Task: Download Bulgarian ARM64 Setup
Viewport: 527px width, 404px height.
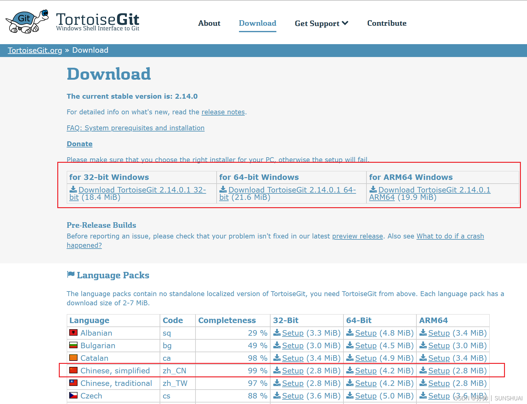Action: pyautogui.click(x=439, y=346)
